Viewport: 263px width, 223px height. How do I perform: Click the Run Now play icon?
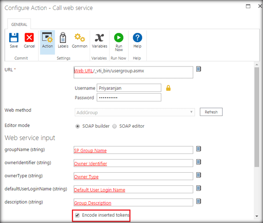tap(119, 38)
